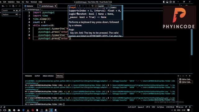Toggle Match Whole Word in Search box
The image size is (199, 112).
click(17, 11)
